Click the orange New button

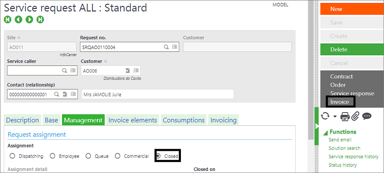(x=352, y=9)
